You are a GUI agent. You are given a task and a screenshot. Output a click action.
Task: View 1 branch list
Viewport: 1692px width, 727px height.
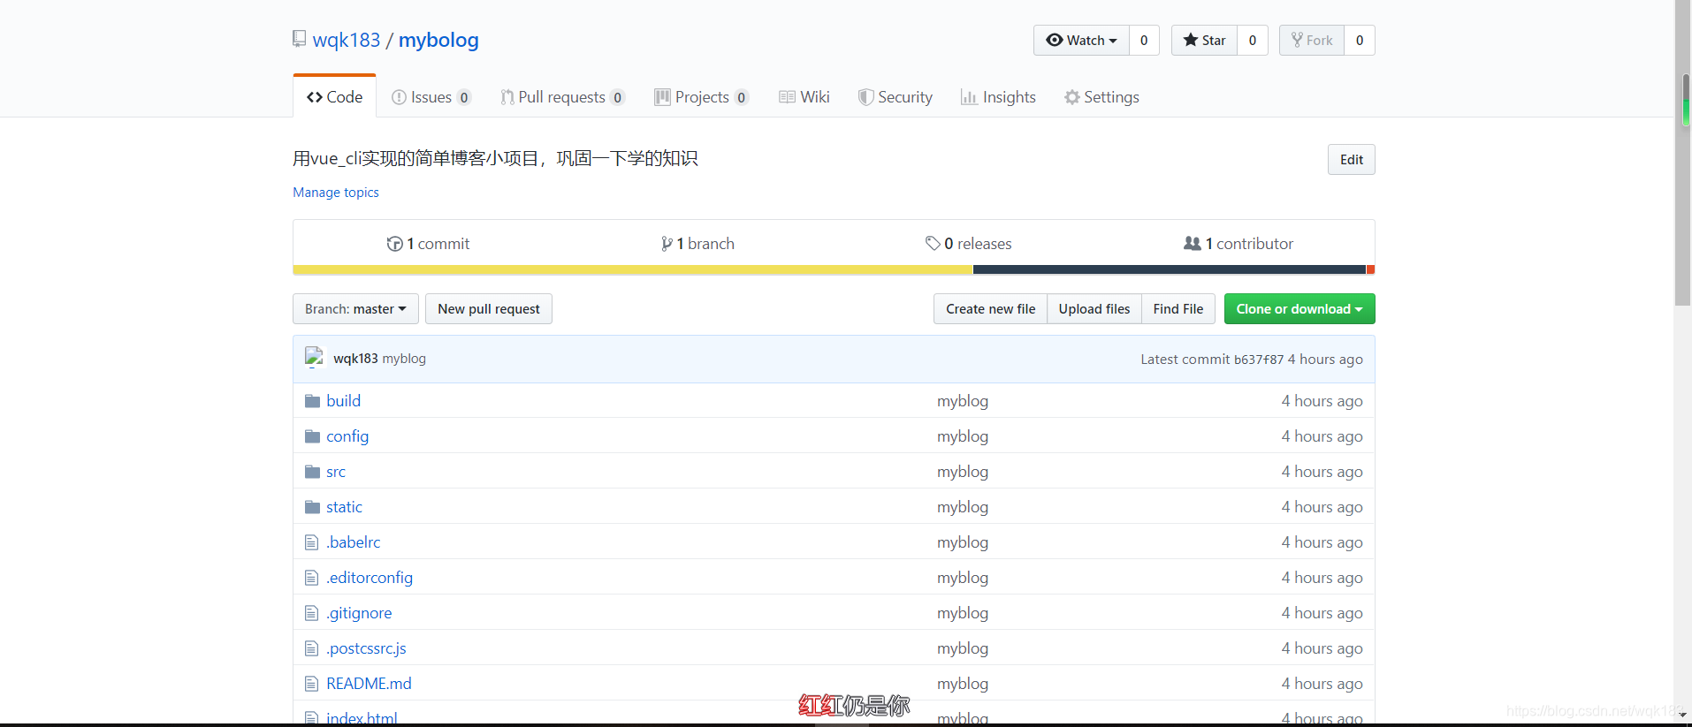point(697,244)
